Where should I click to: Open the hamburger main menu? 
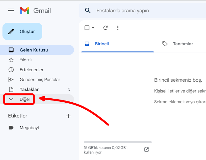[x=11, y=10]
